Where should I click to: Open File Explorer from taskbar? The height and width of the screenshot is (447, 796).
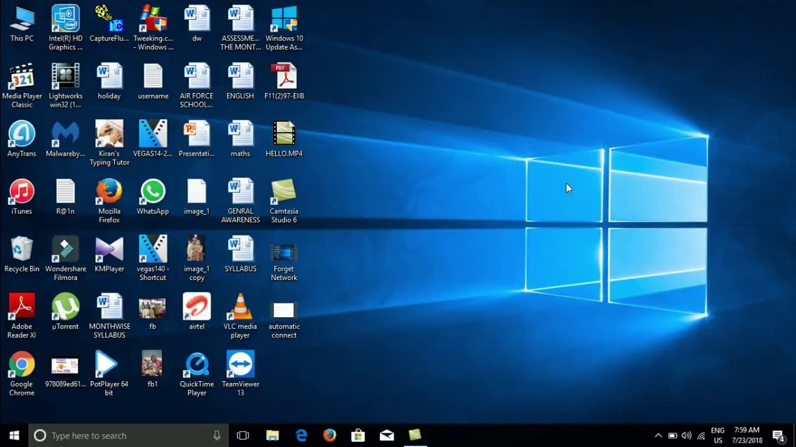[272, 435]
